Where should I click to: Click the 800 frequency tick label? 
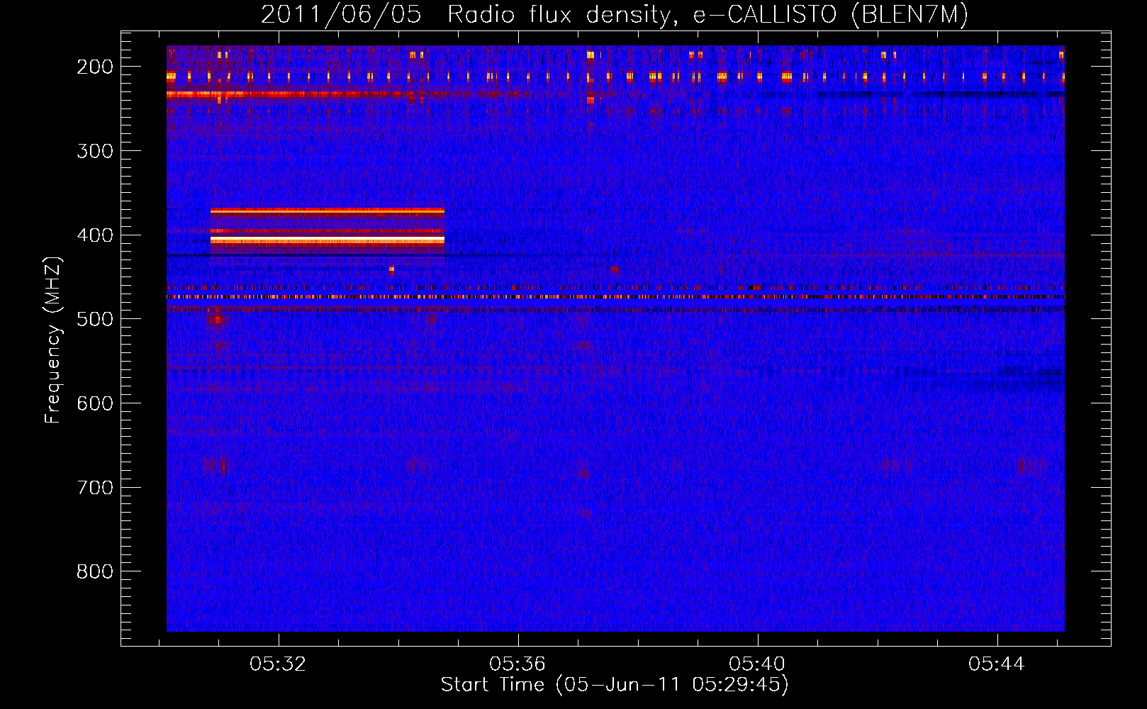click(x=94, y=571)
